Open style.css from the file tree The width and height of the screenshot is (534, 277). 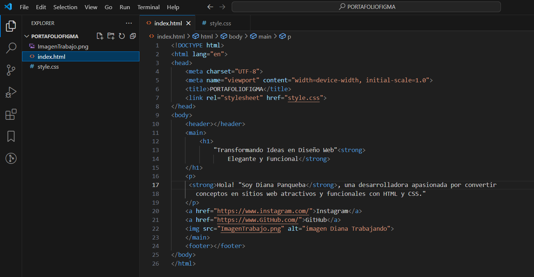point(81,66)
